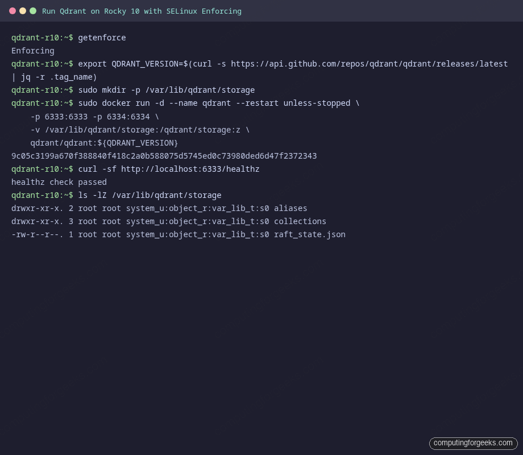Screen dimensions: 523x455
Task: Click the 'raft_state.json' file listing row
Action: (x=179, y=235)
